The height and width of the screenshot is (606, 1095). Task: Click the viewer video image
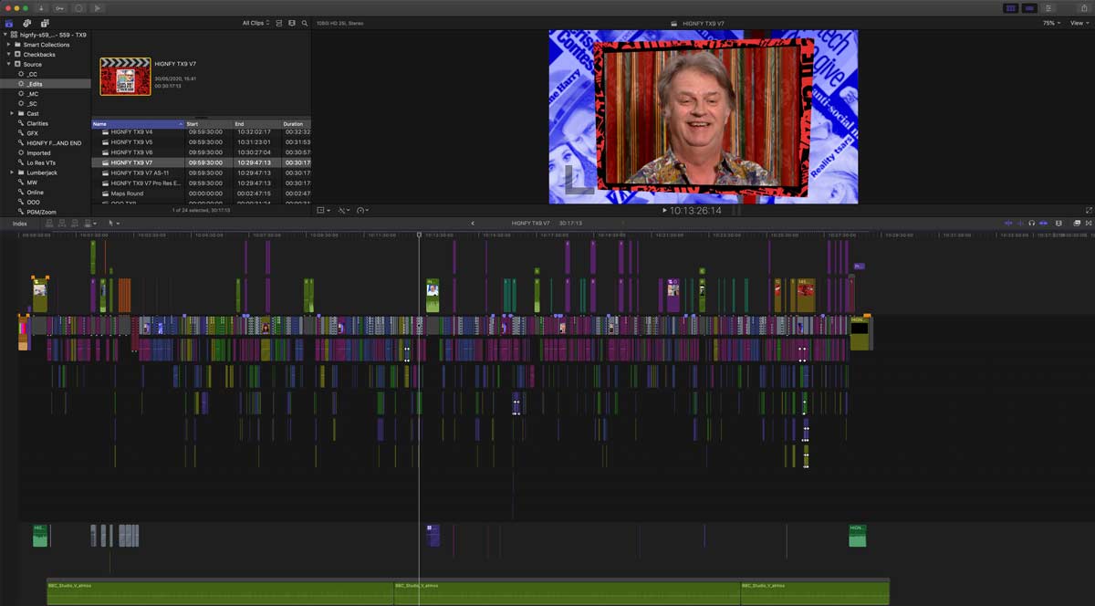[x=703, y=117]
